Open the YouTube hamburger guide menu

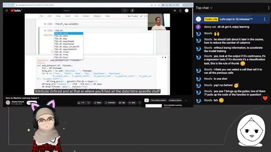coord(7,11)
